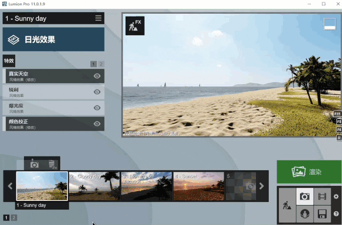
Task: Select Photo mode camera icon
Action: (x=305, y=196)
